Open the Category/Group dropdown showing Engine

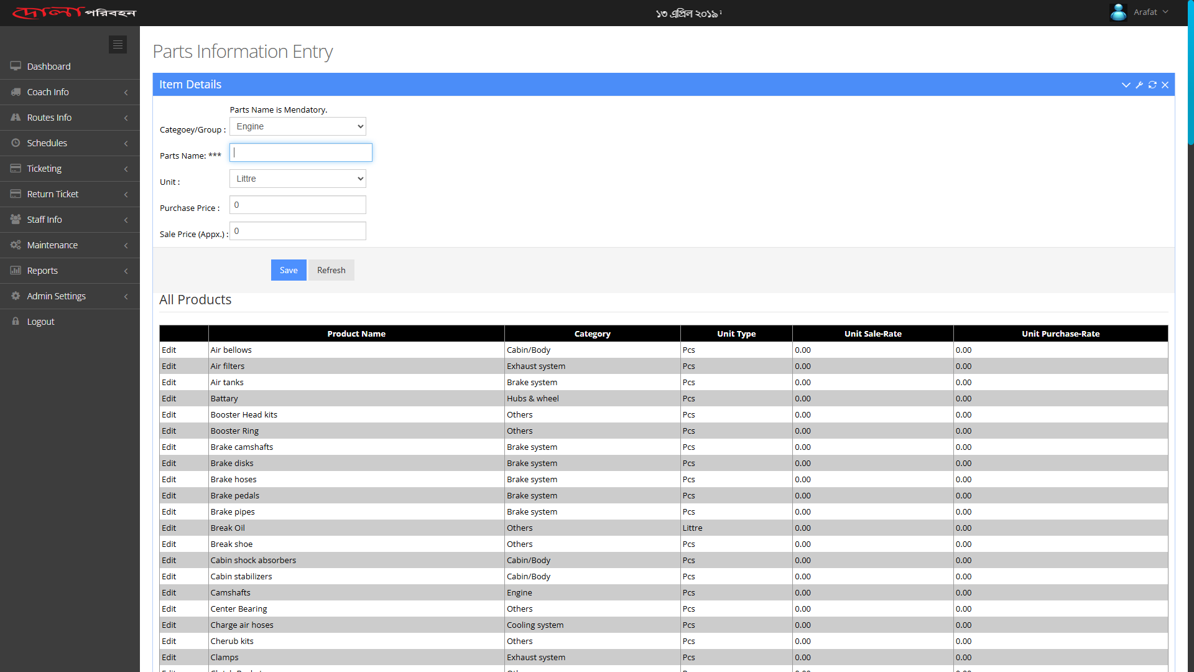click(x=297, y=126)
